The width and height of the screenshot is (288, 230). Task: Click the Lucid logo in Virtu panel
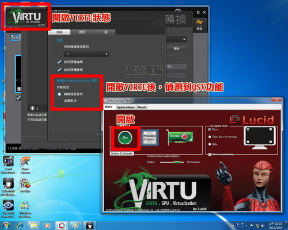(x=252, y=120)
